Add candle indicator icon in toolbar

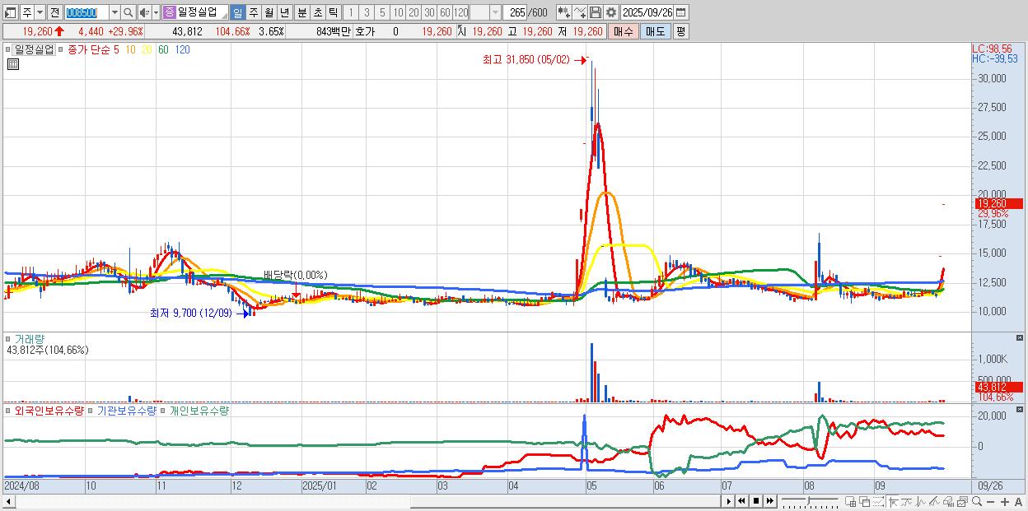(564, 12)
